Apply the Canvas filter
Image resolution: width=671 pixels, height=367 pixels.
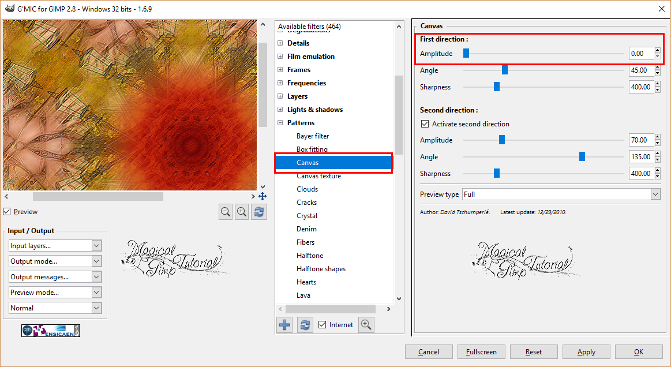click(586, 351)
